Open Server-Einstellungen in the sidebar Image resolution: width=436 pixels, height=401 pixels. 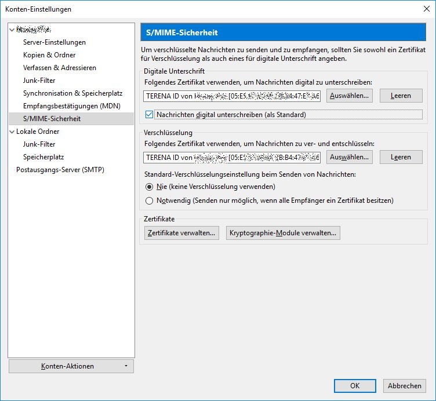(54, 42)
